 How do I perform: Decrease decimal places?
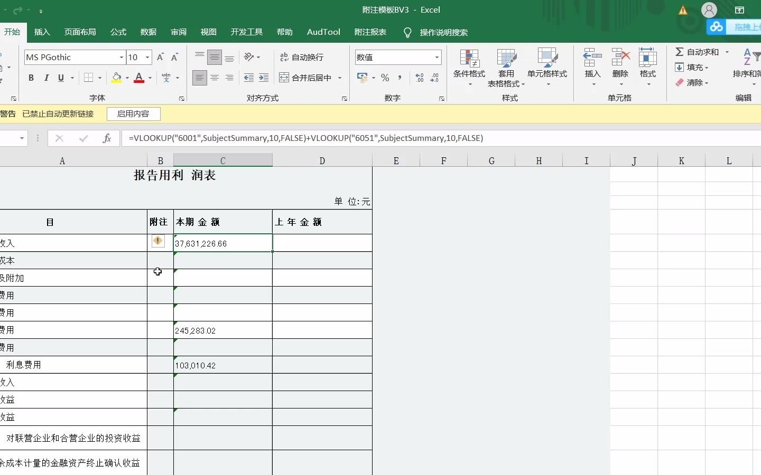[x=434, y=78]
